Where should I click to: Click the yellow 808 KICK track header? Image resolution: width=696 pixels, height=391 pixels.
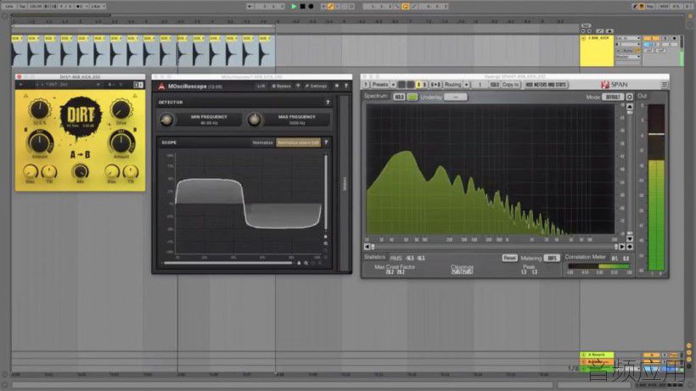[x=597, y=52]
